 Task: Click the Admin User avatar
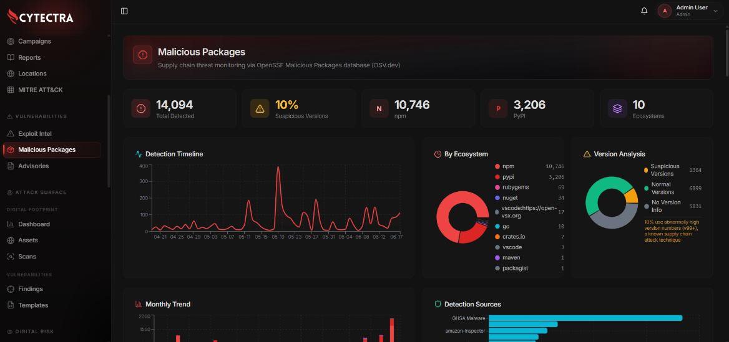[664, 11]
